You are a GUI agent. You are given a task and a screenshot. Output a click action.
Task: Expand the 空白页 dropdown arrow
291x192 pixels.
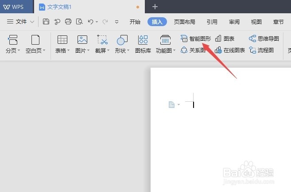44,50
